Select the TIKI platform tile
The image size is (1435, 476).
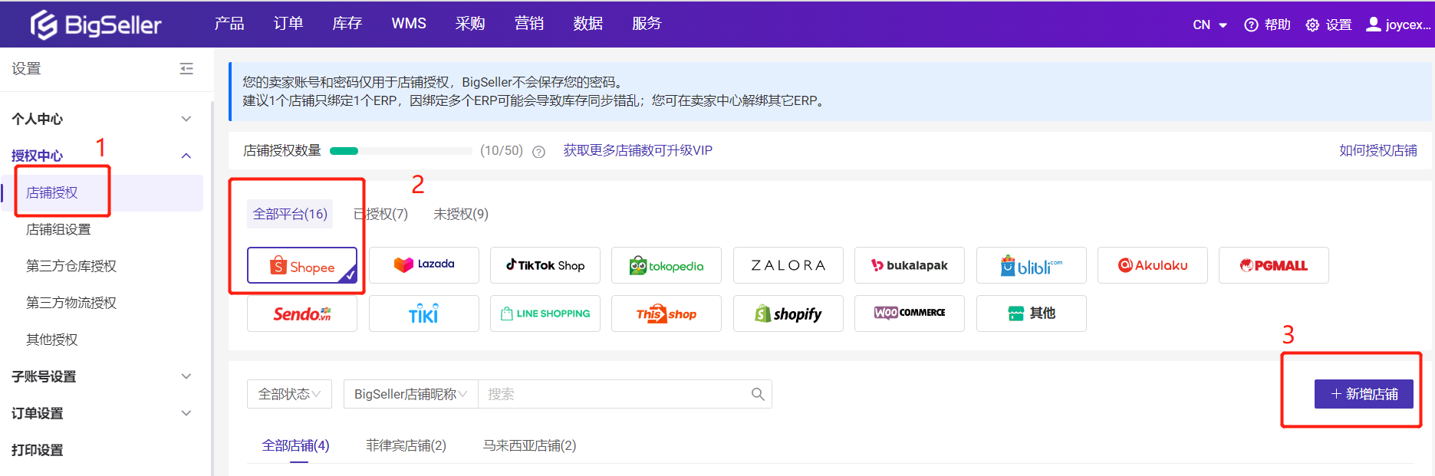click(424, 314)
